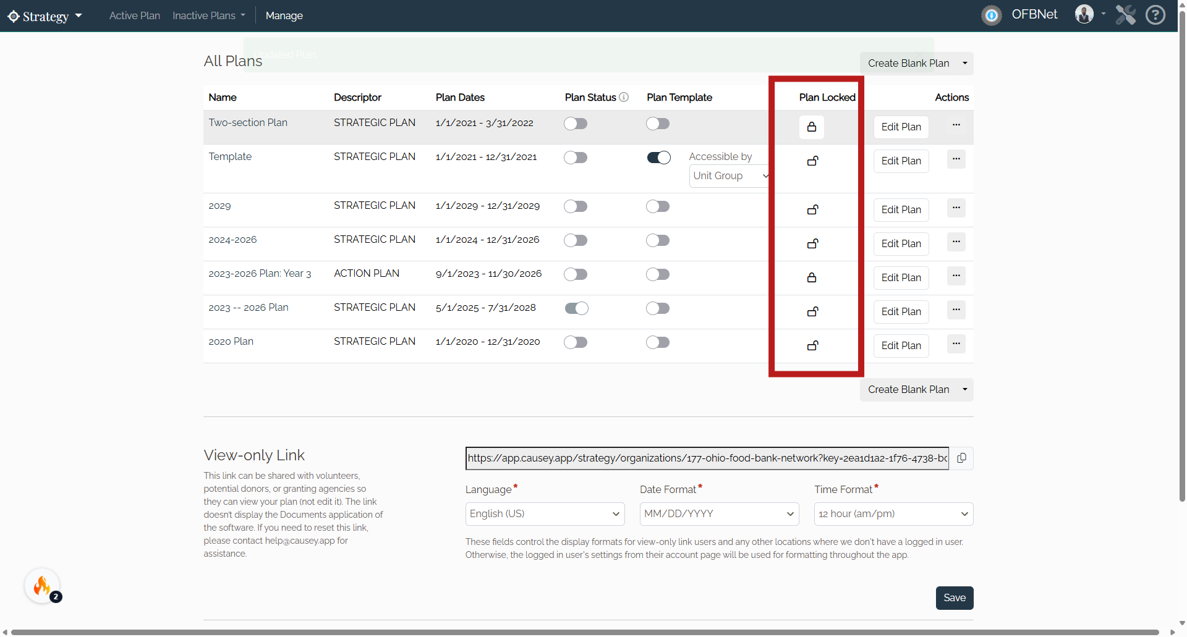Open more actions for 2023-2026 Plan: Year 3
This screenshot has width=1187, height=637.
(956, 276)
